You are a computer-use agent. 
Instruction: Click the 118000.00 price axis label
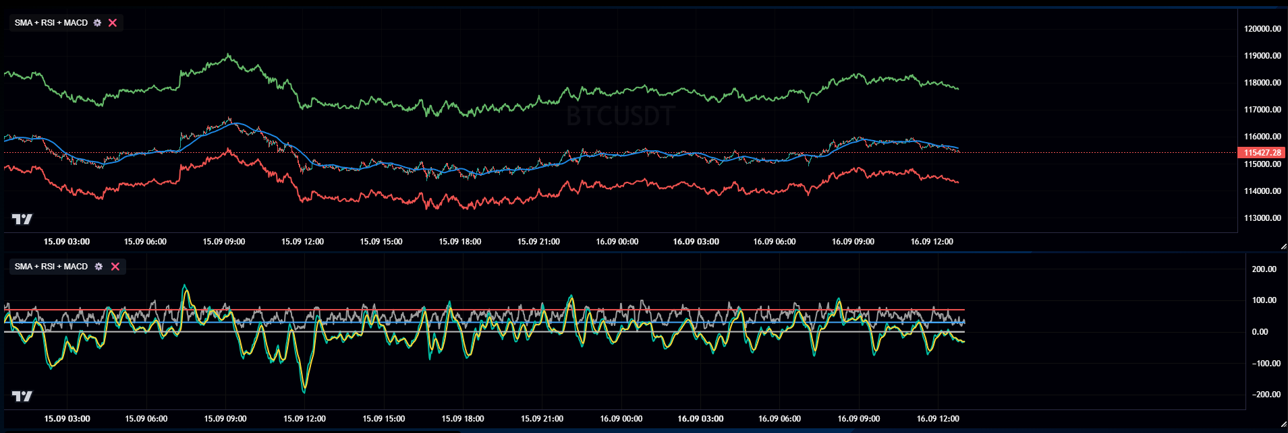(x=1262, y=83)
